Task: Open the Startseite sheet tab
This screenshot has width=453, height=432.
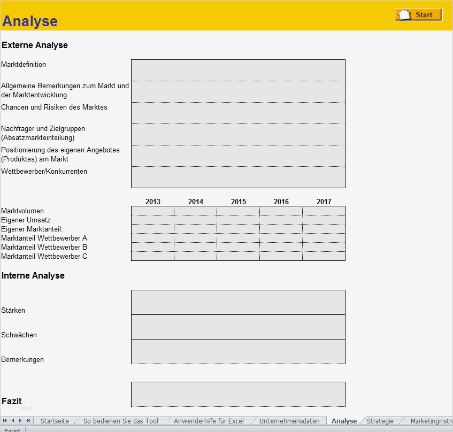Action: [55, 421]
